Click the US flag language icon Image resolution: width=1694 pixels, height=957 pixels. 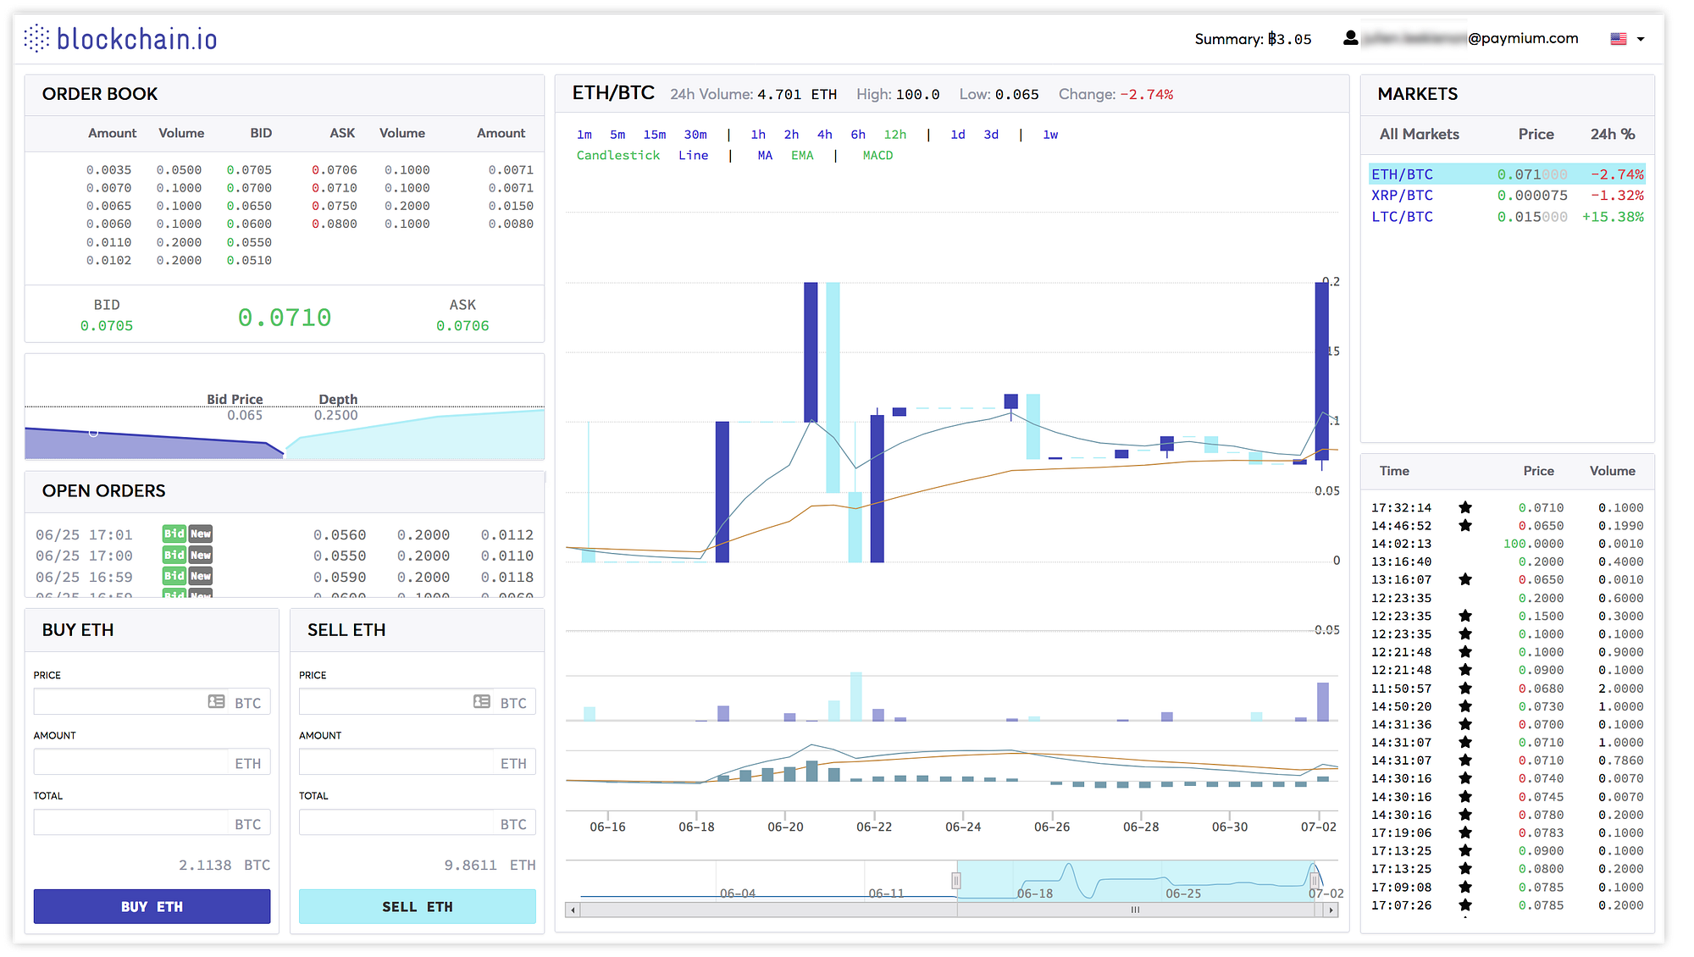(1619, 39)
